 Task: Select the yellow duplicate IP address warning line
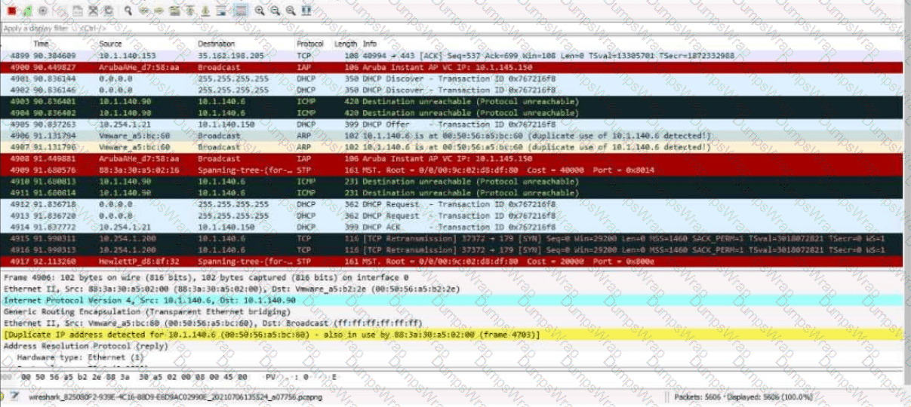[x=272, y=334]
